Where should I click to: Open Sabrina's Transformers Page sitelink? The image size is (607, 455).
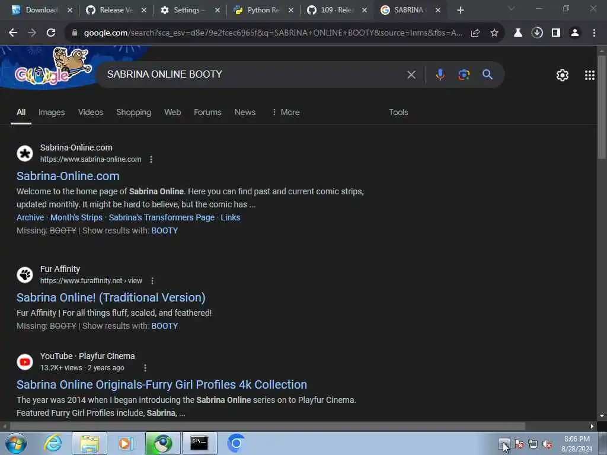coord(161,217)
